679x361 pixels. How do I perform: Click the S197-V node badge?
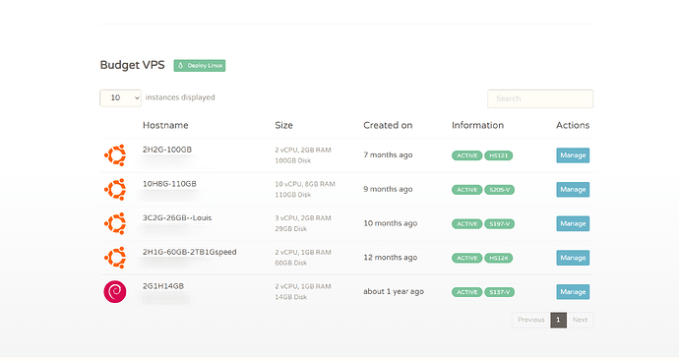[499, 224]
